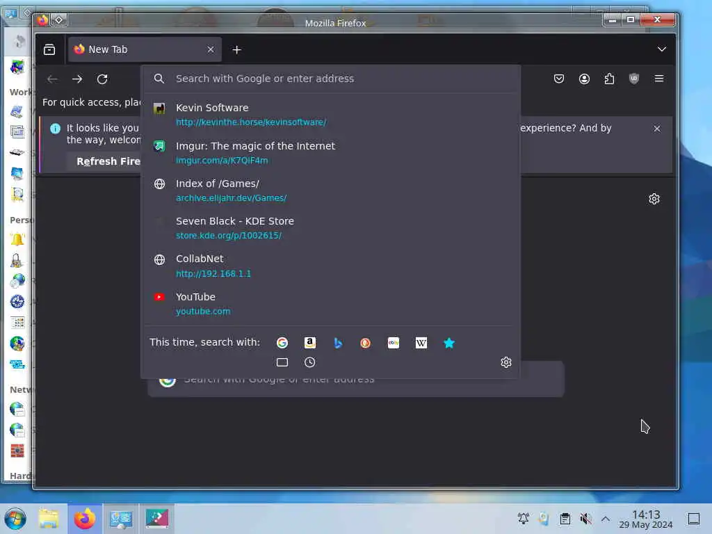Image resolution: width=712 pixels, height=534 pixels.
Task: Go back with the back arrow
Action: [x=52, y=79]
